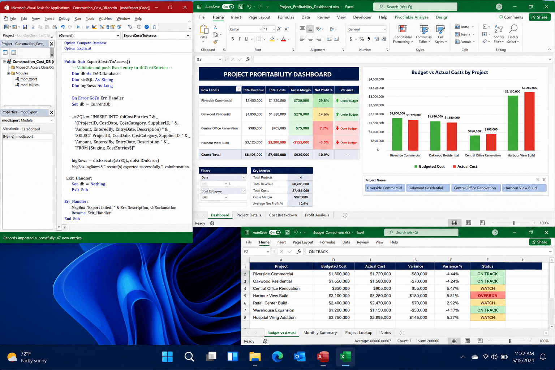Open the Add-Ins menu in VBA editor

click(x=105, y=18)
